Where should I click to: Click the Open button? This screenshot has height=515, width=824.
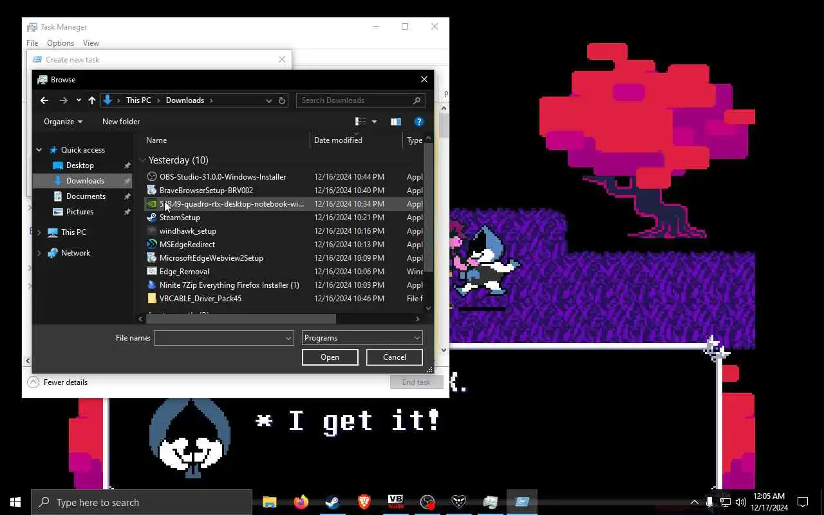point(330,357)
